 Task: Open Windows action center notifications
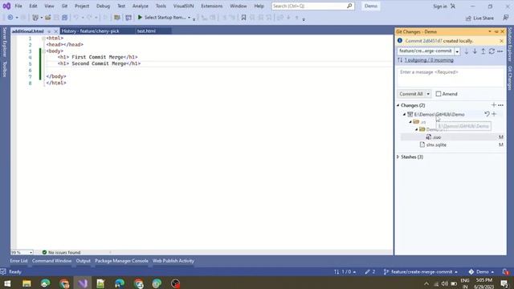(504, 283)
